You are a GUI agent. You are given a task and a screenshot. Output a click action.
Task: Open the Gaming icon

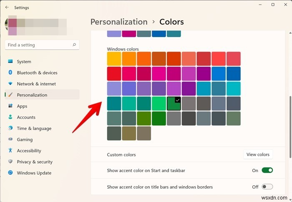10,140
